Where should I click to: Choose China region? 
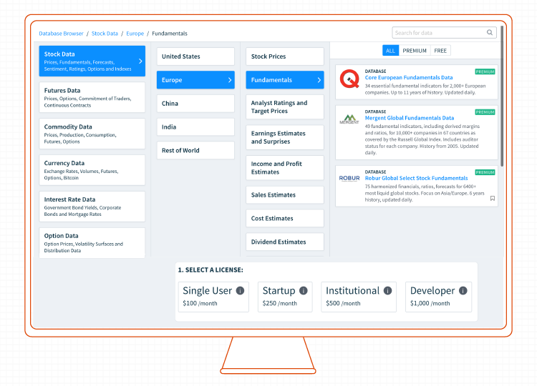coord(195,103)
